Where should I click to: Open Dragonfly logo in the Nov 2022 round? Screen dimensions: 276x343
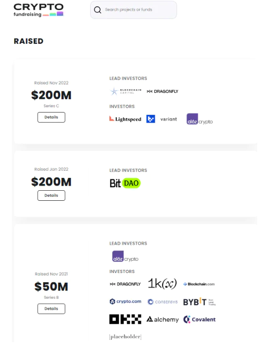[x=162, y=91]
